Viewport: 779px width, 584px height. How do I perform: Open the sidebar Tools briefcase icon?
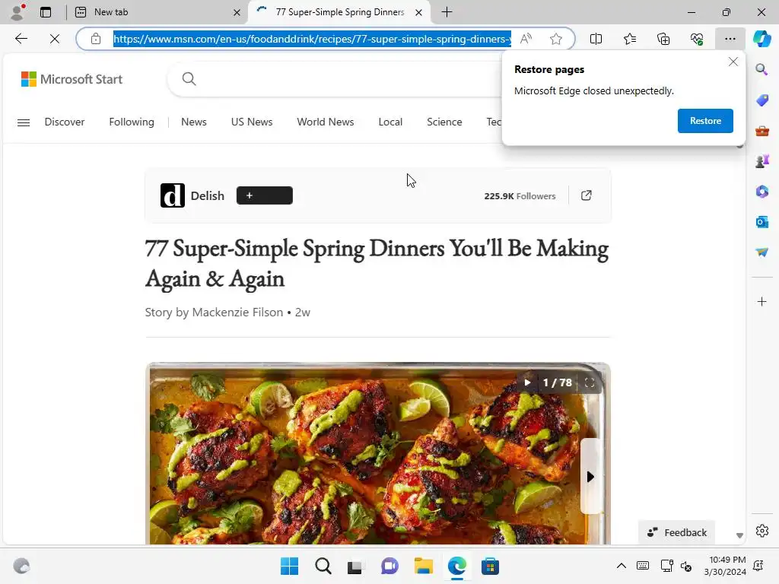[762, 131]
